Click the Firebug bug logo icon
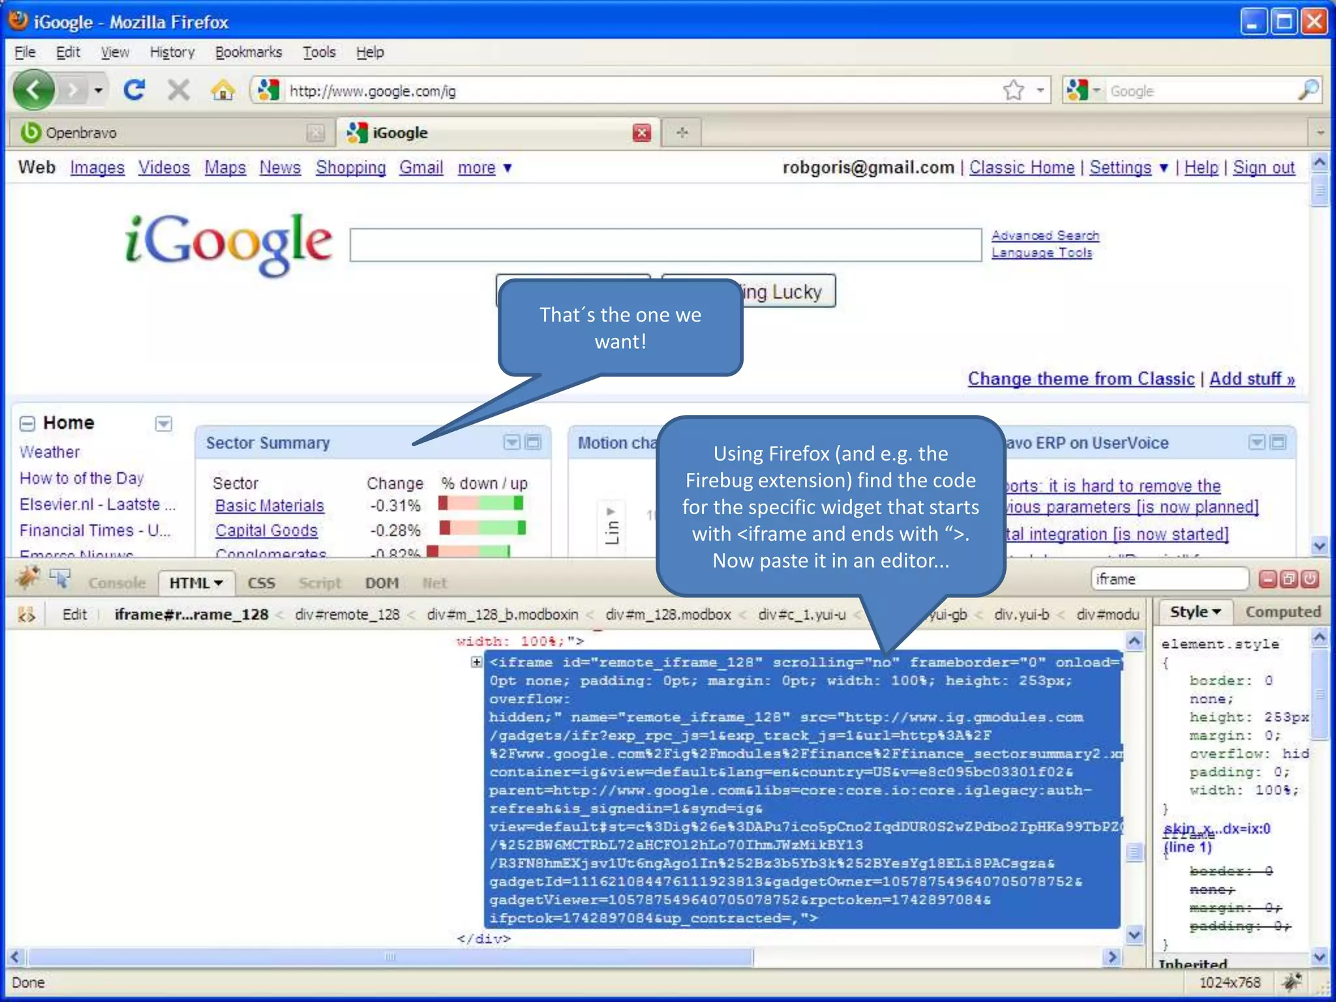 point(28,578)
